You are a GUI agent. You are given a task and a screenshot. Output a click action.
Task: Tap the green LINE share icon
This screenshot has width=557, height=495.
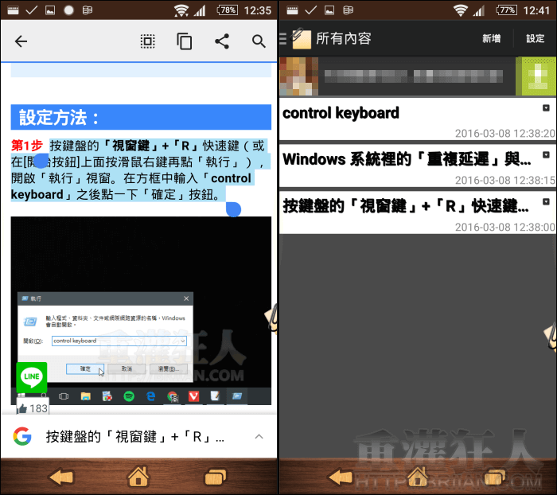pyautogui.click(x=32, y=377)
